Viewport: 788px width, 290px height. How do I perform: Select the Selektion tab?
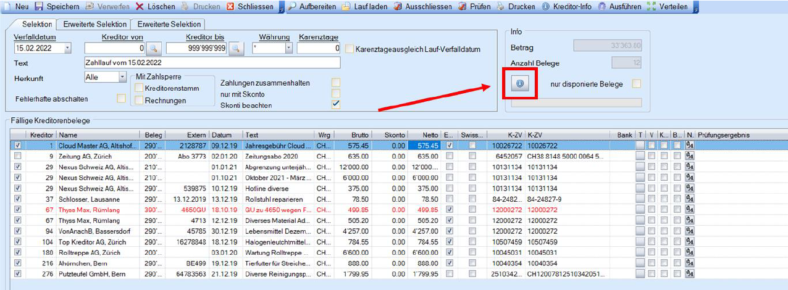[x=37, y=25]
